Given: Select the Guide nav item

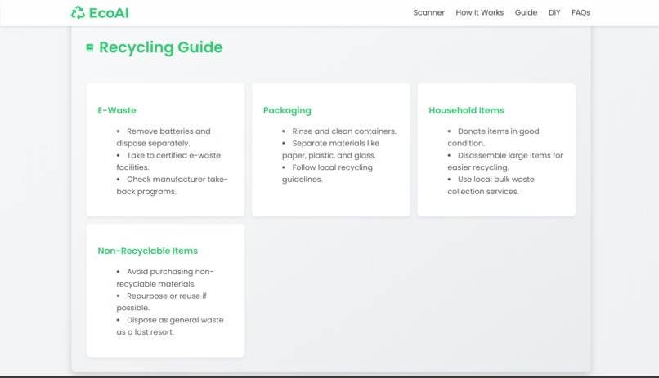Looking at the screenshot, I should coord(526,12).
